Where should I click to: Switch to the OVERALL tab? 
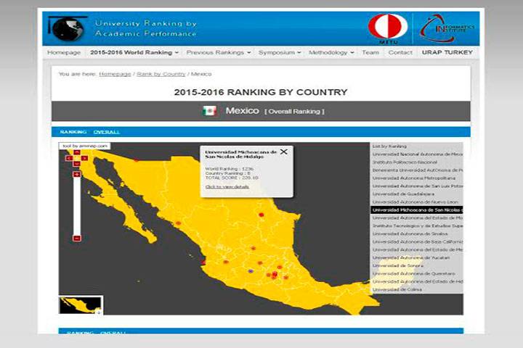(107, 132)
